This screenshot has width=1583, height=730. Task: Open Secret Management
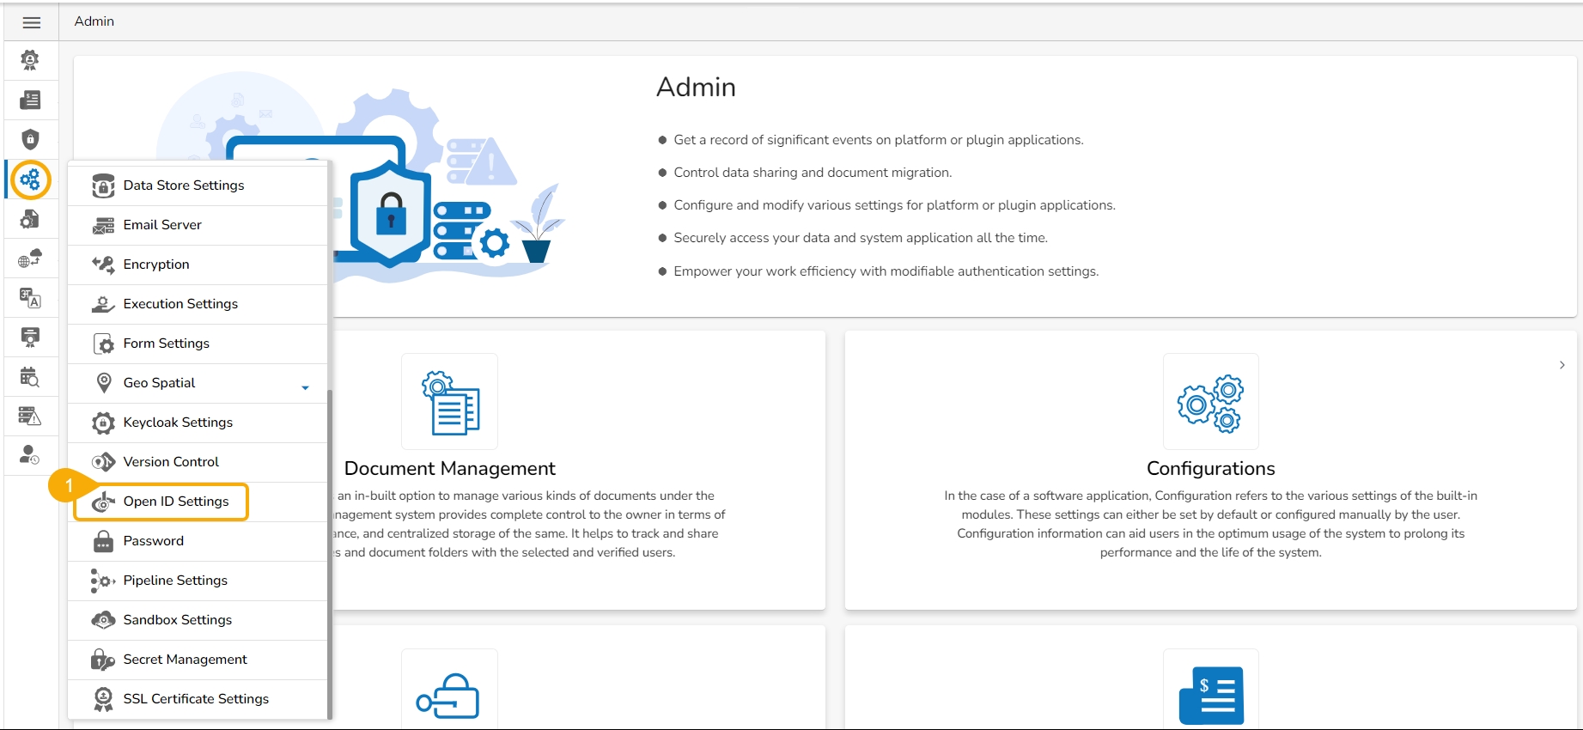click(198, 660)
